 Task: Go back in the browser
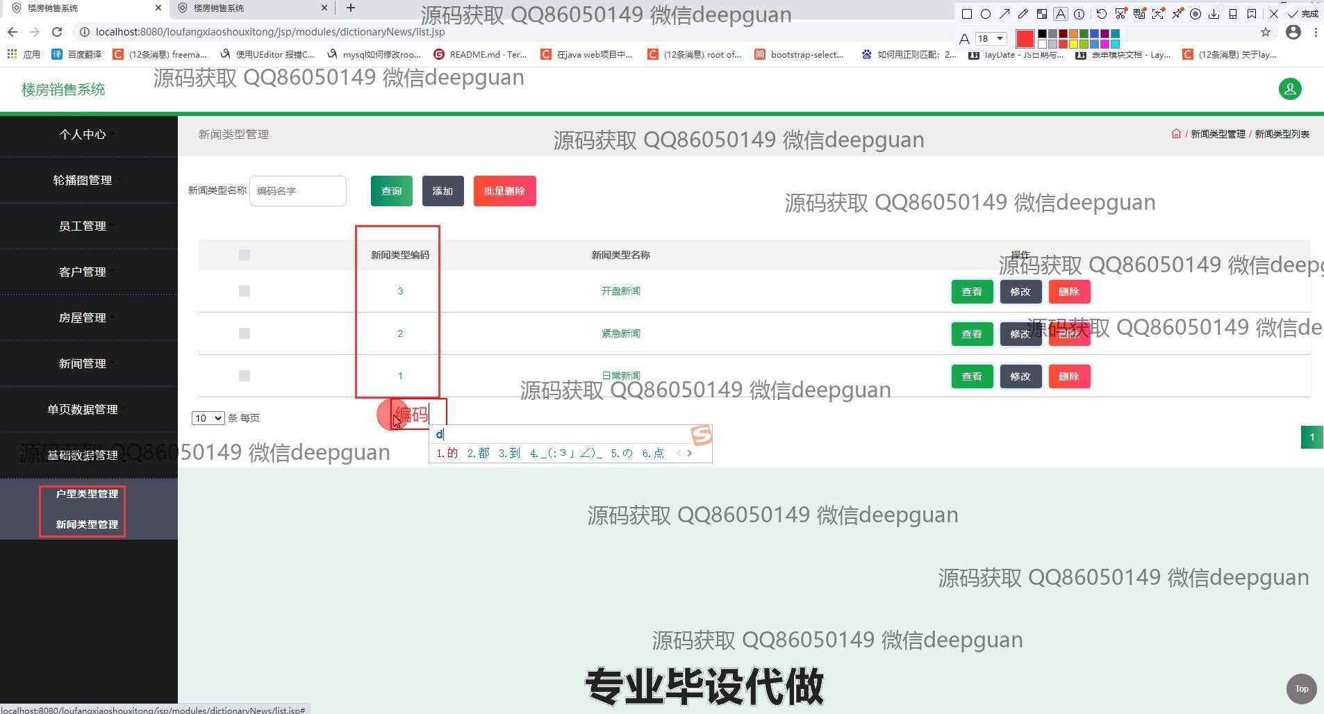coord(13,32)
